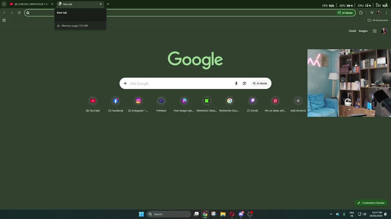Open the OneDrive cloud tray icon
This screenshot has height=219, width=391.
pyautogui.click(x=338, y=214)
